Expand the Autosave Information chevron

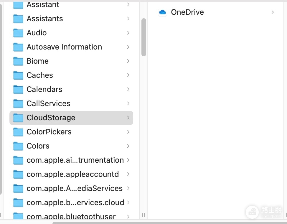128,47
